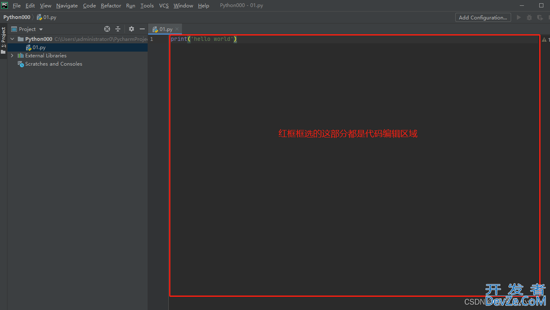Click the External Libraries bars icon
Image resolution: width=550 pixels, height=310 pixels.
pos(20,55)
